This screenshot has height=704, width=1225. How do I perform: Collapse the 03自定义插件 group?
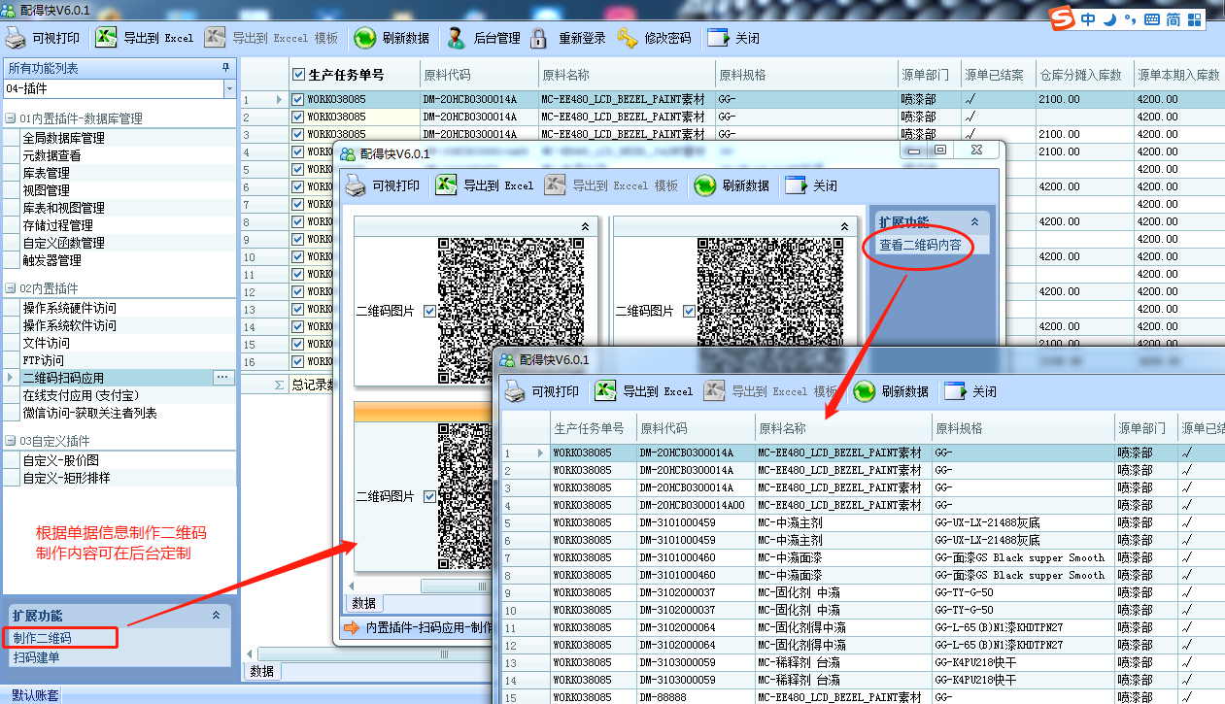pos(10,441)
